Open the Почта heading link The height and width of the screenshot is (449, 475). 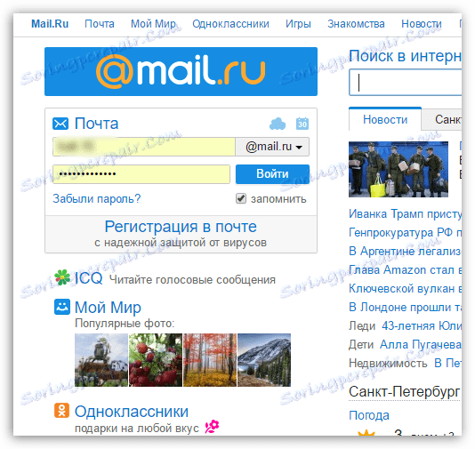click(96, 124)
